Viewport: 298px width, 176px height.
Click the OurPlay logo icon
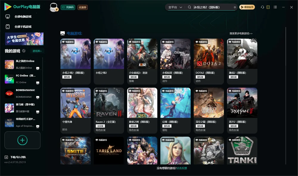coord(8,7)
